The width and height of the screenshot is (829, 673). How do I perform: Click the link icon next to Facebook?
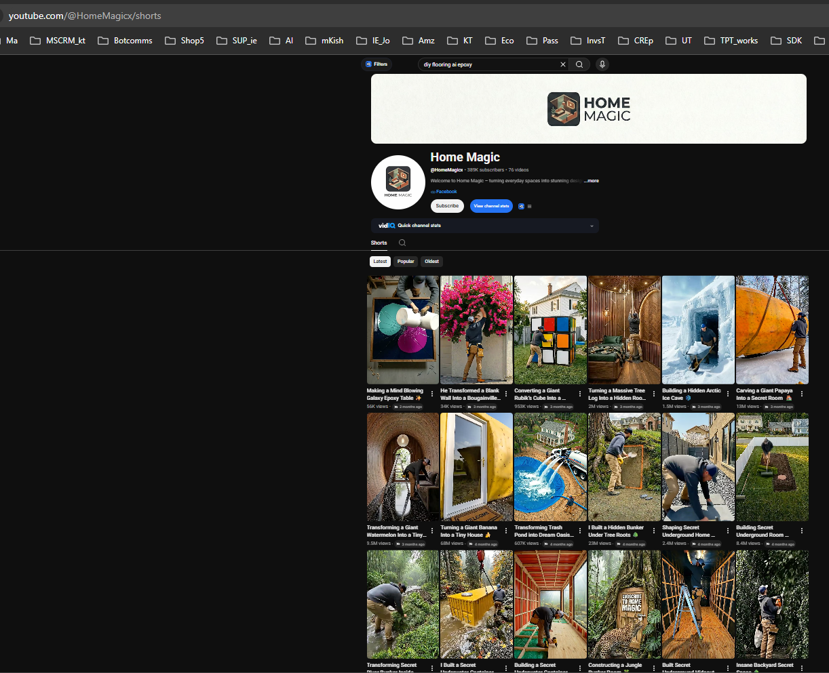(x=433, y=192)
